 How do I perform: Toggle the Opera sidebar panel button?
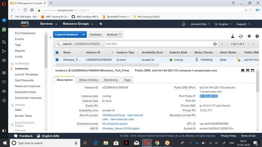pyautogui.click(x=4, y=131)
